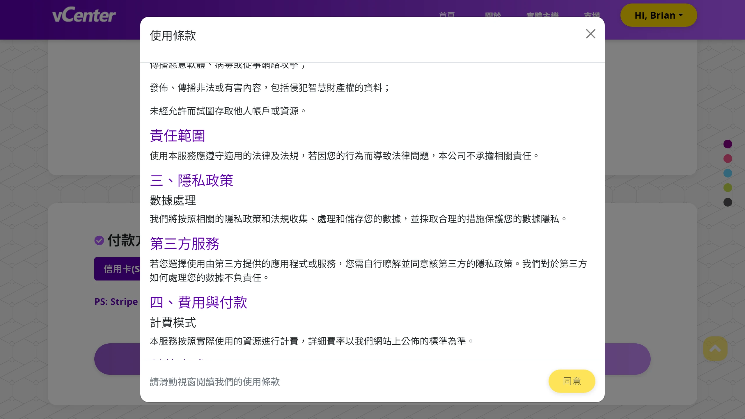Click the vCenter logo
The height and width of the screenshot is (419, 745).
point(84,15)
